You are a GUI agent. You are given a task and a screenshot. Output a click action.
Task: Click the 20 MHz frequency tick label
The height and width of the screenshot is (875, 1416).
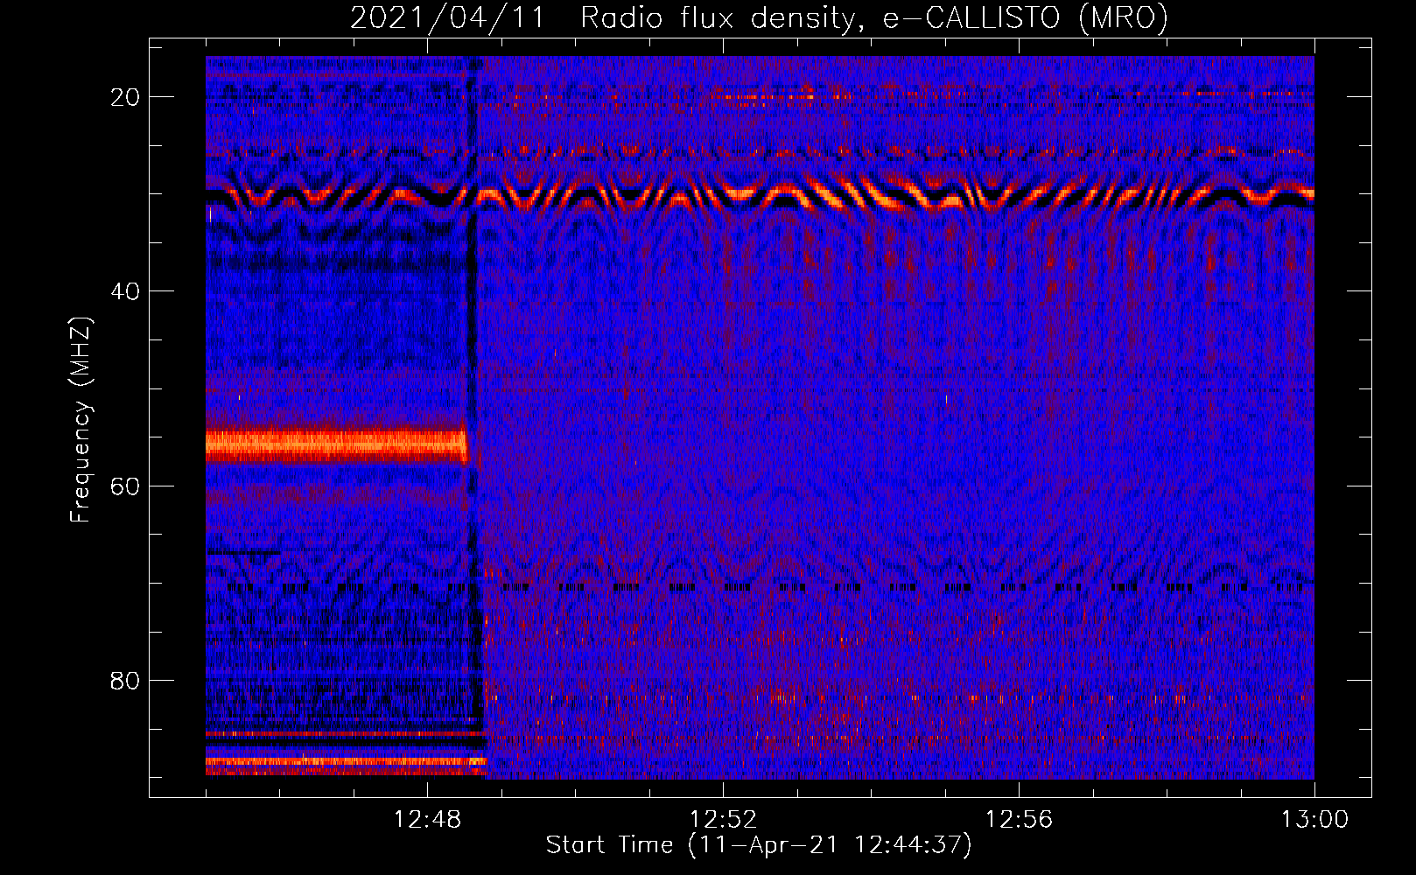coord(125,97)
